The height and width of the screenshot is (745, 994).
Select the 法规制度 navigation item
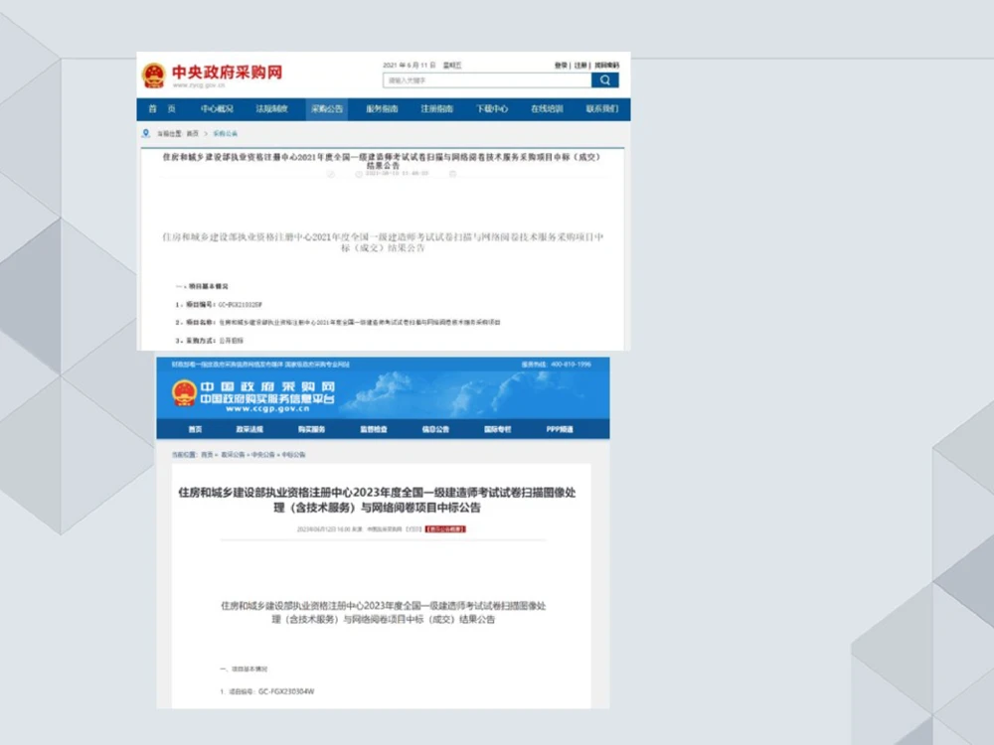[x=271, y=109]
